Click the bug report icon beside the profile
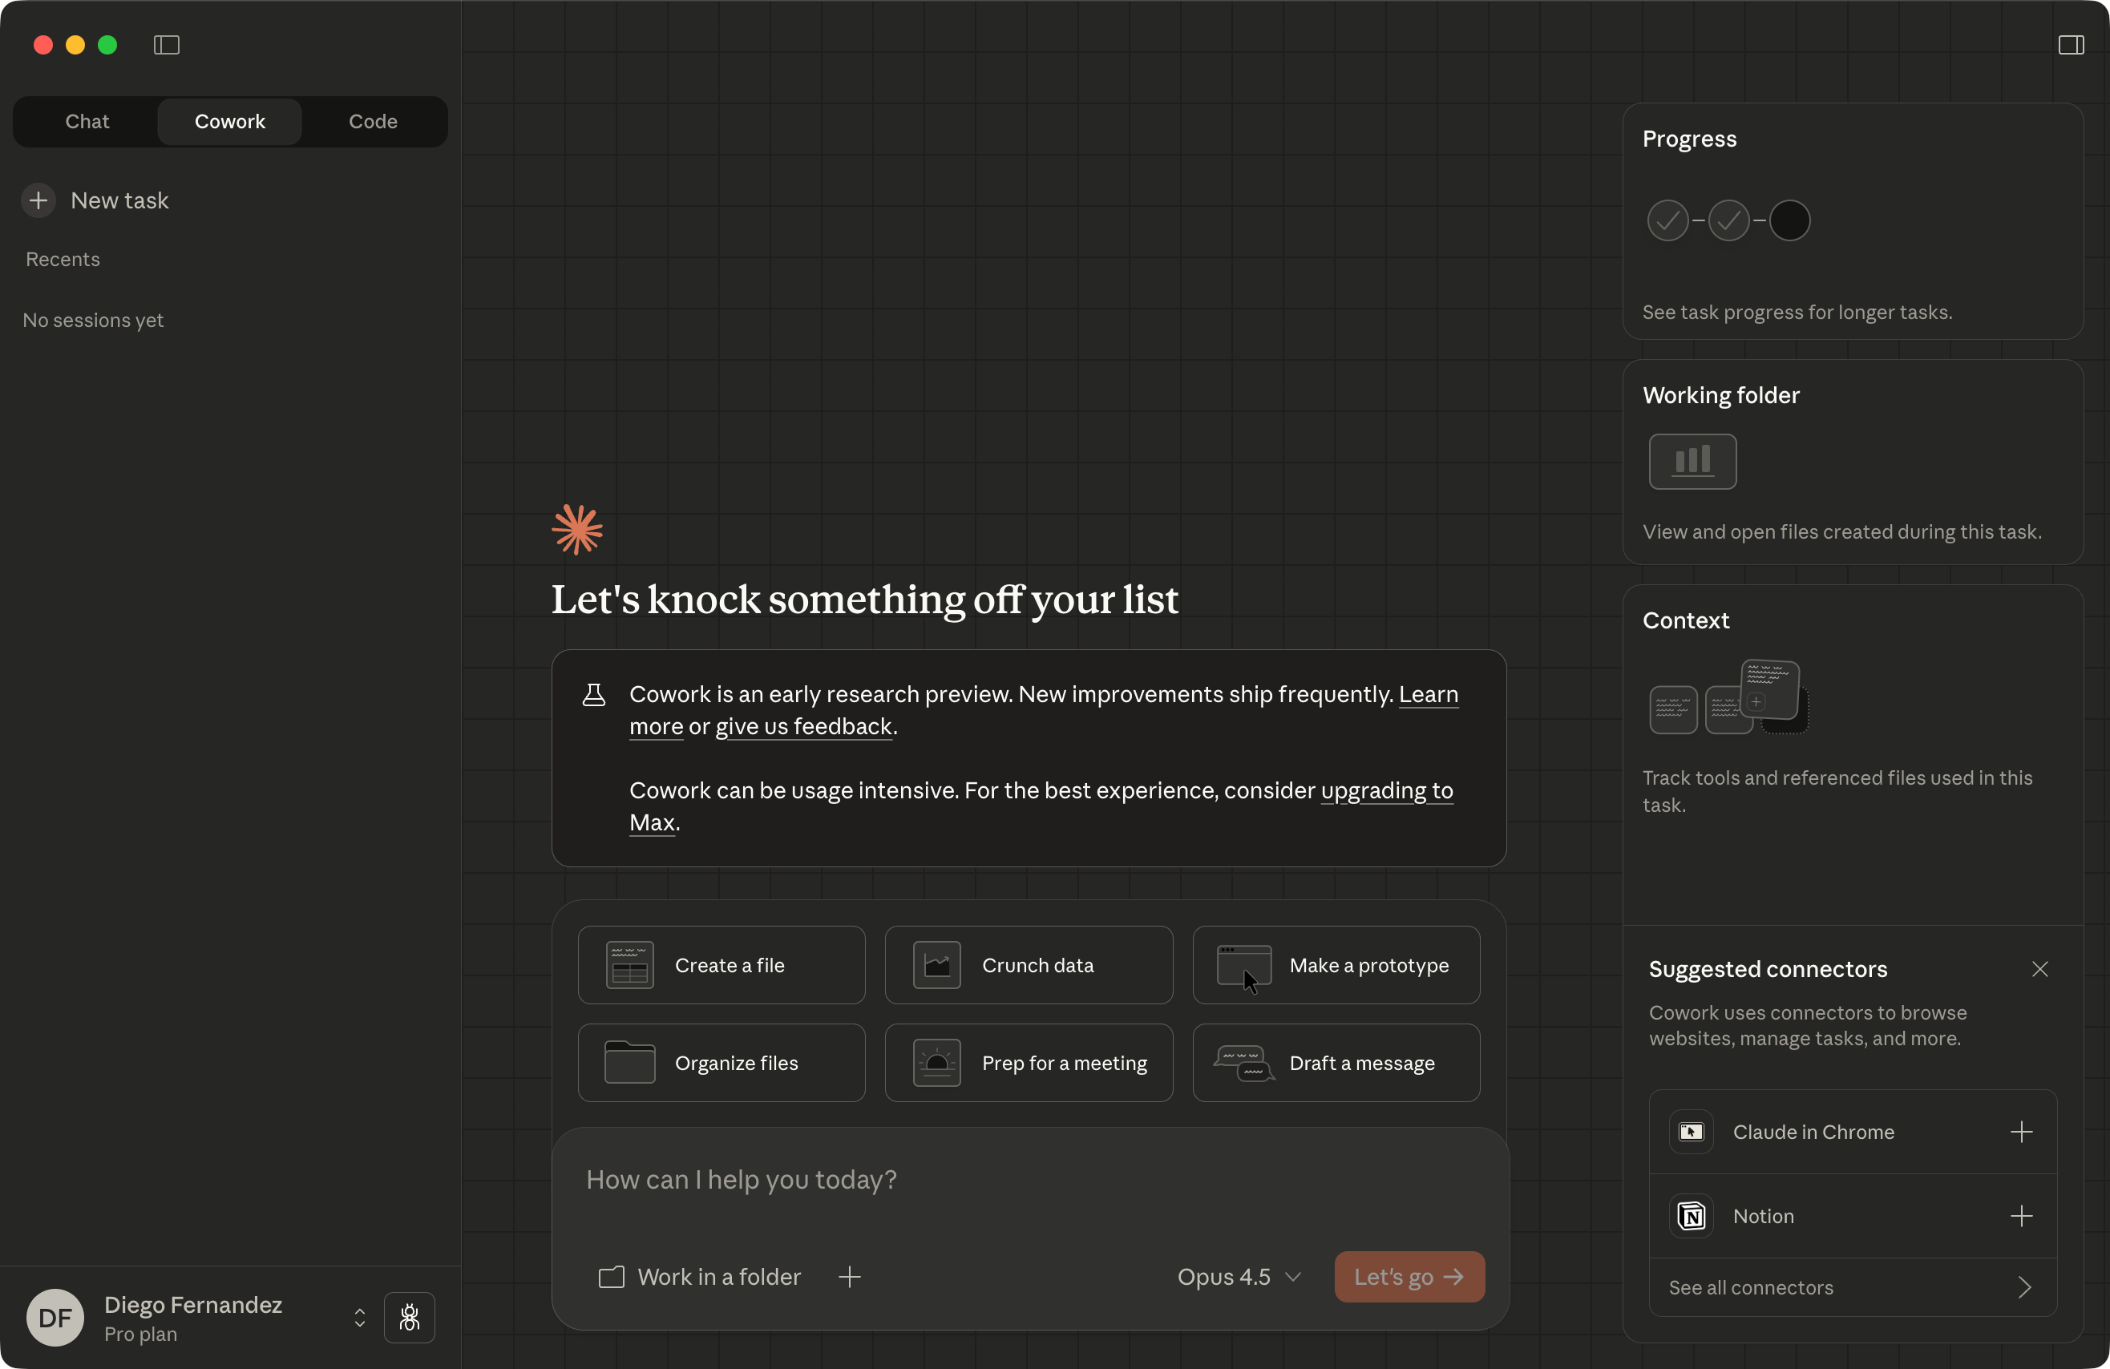 click(410, 1318)
